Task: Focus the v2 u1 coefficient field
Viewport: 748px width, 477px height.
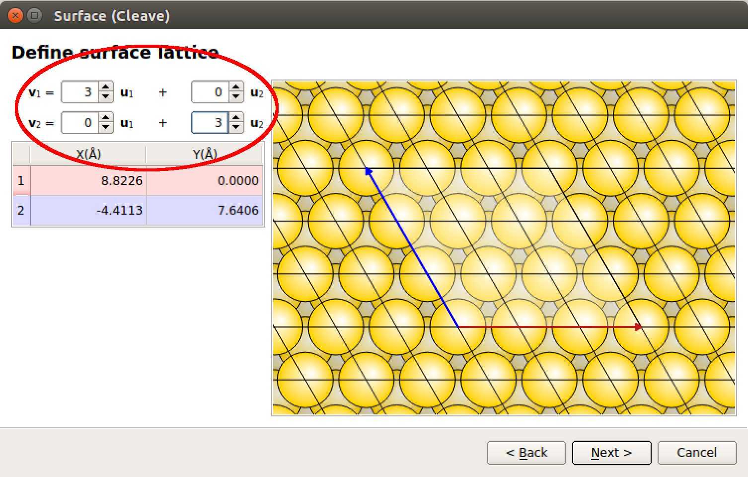Action: (x=80, y=123)
